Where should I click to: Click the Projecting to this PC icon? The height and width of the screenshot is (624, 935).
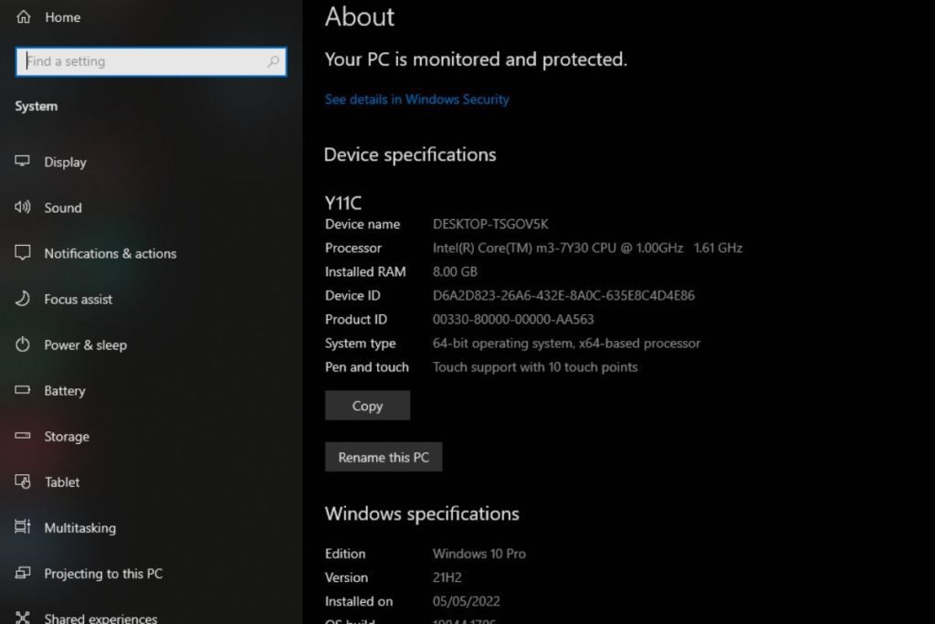tap(23, 573)
